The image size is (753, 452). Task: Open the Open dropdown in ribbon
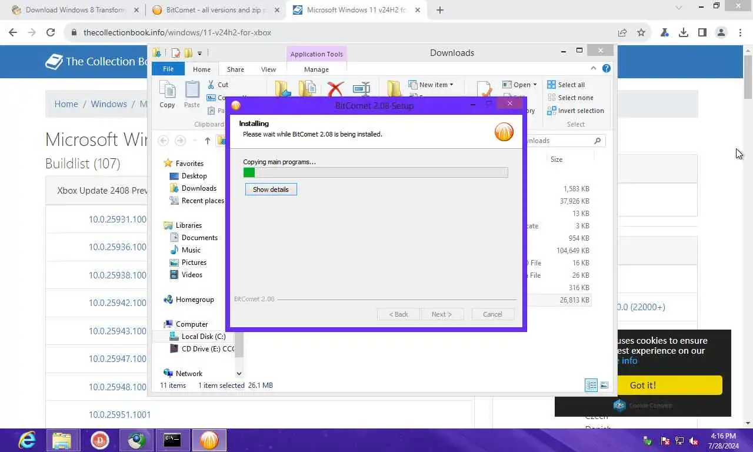[519, 85]
